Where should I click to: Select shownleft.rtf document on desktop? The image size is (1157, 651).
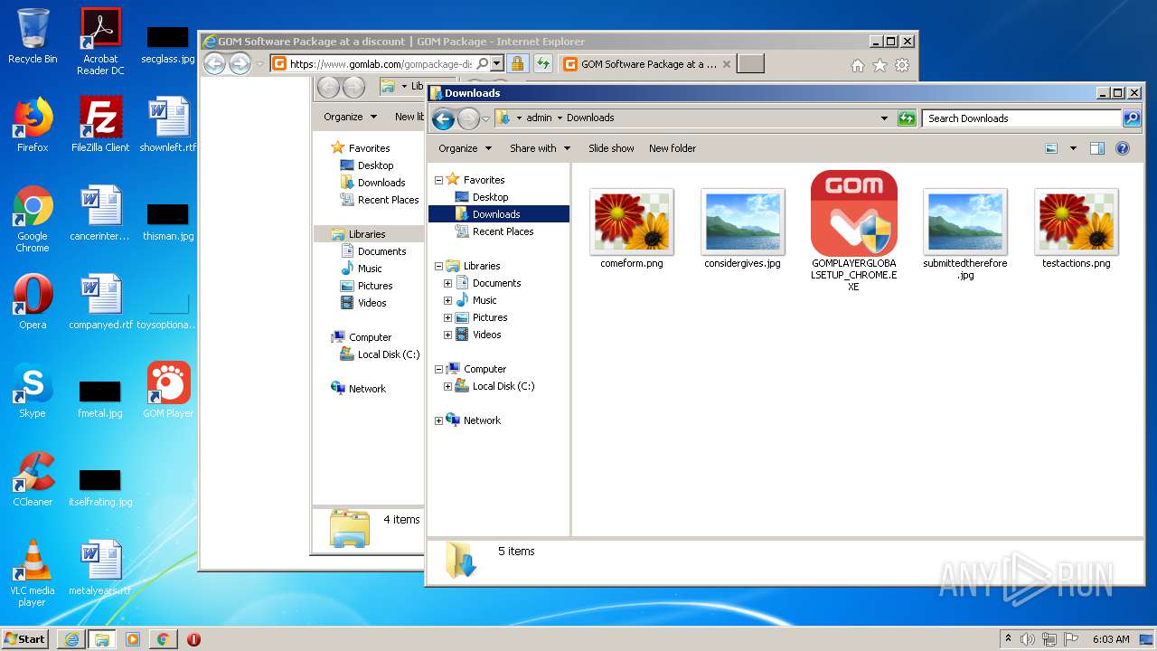click(x=168, y=125)
